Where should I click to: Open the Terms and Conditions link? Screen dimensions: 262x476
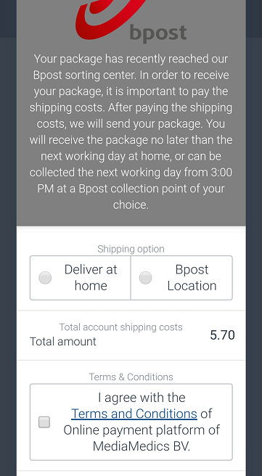[134, 414]
